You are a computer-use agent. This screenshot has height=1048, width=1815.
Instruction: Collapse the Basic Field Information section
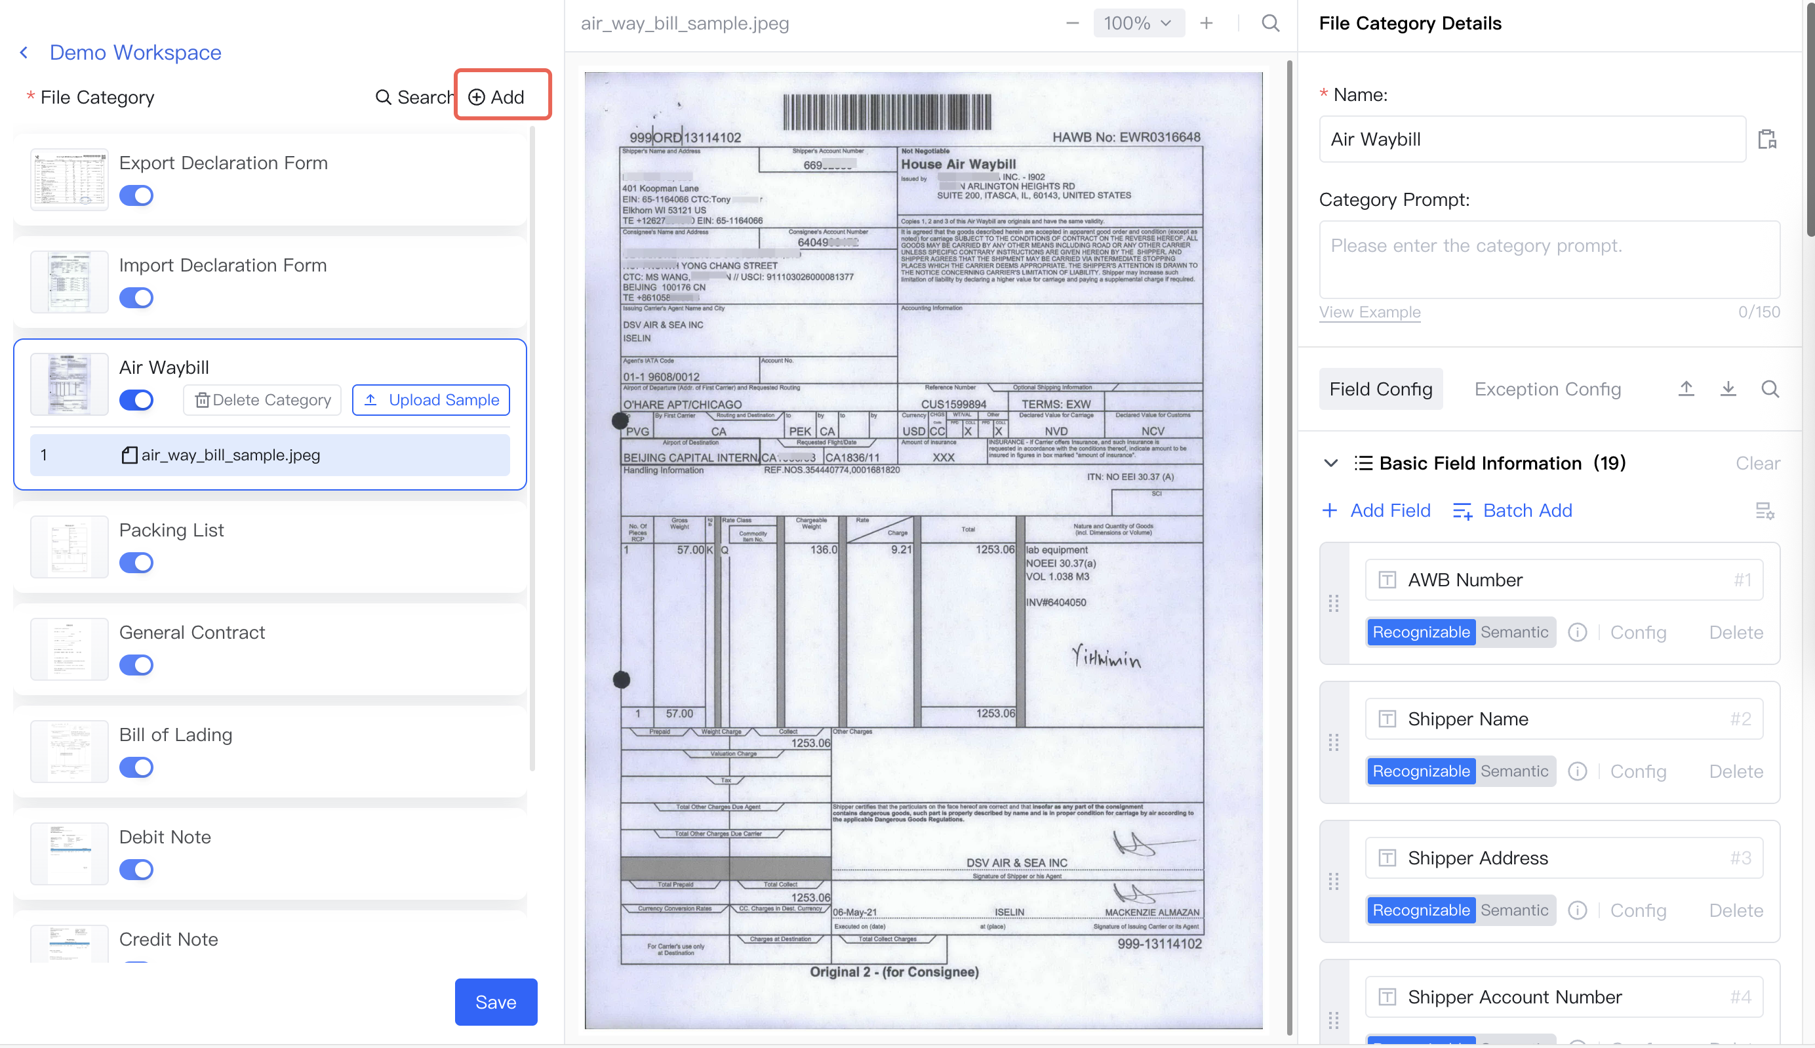1330,463
